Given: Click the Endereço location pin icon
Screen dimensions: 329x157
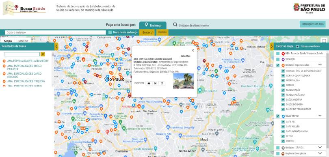Looking at the screenshot, I should point(147,25).
